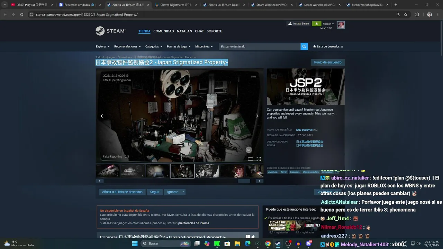Open Google Chrome in the taskbar
Image resolution: width=443 pixels, height=249 pixels.
[x=268, y=243]
